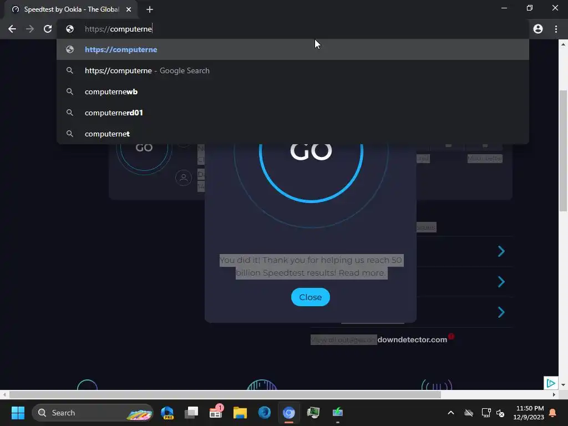Click the scroll-down arrow of the scrollbar
This screenshot has width=568, height=426.
pos(563,385)
